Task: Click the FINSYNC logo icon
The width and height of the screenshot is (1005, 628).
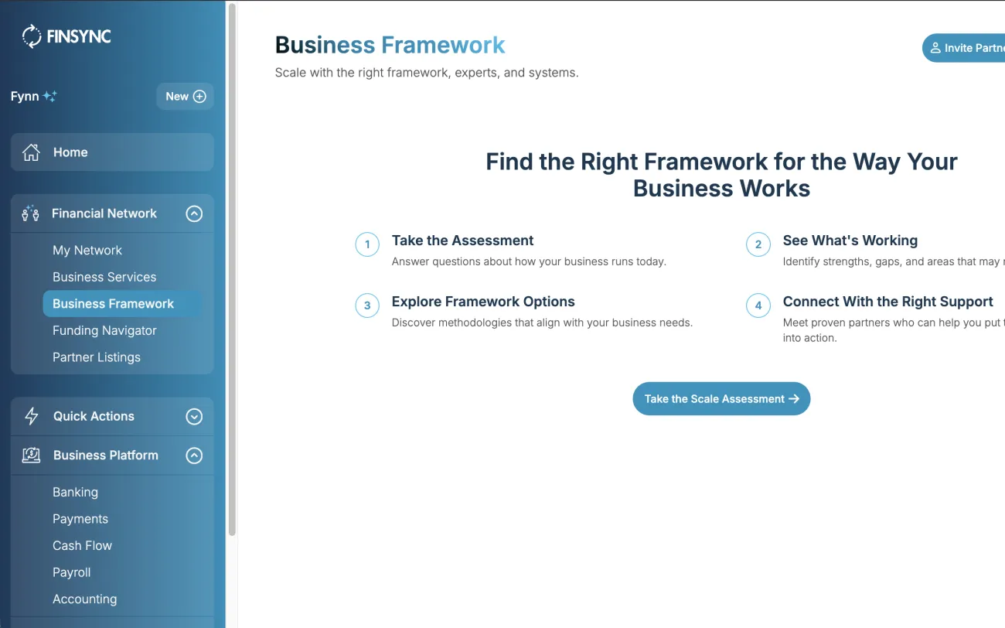Action: coord(32,36)
